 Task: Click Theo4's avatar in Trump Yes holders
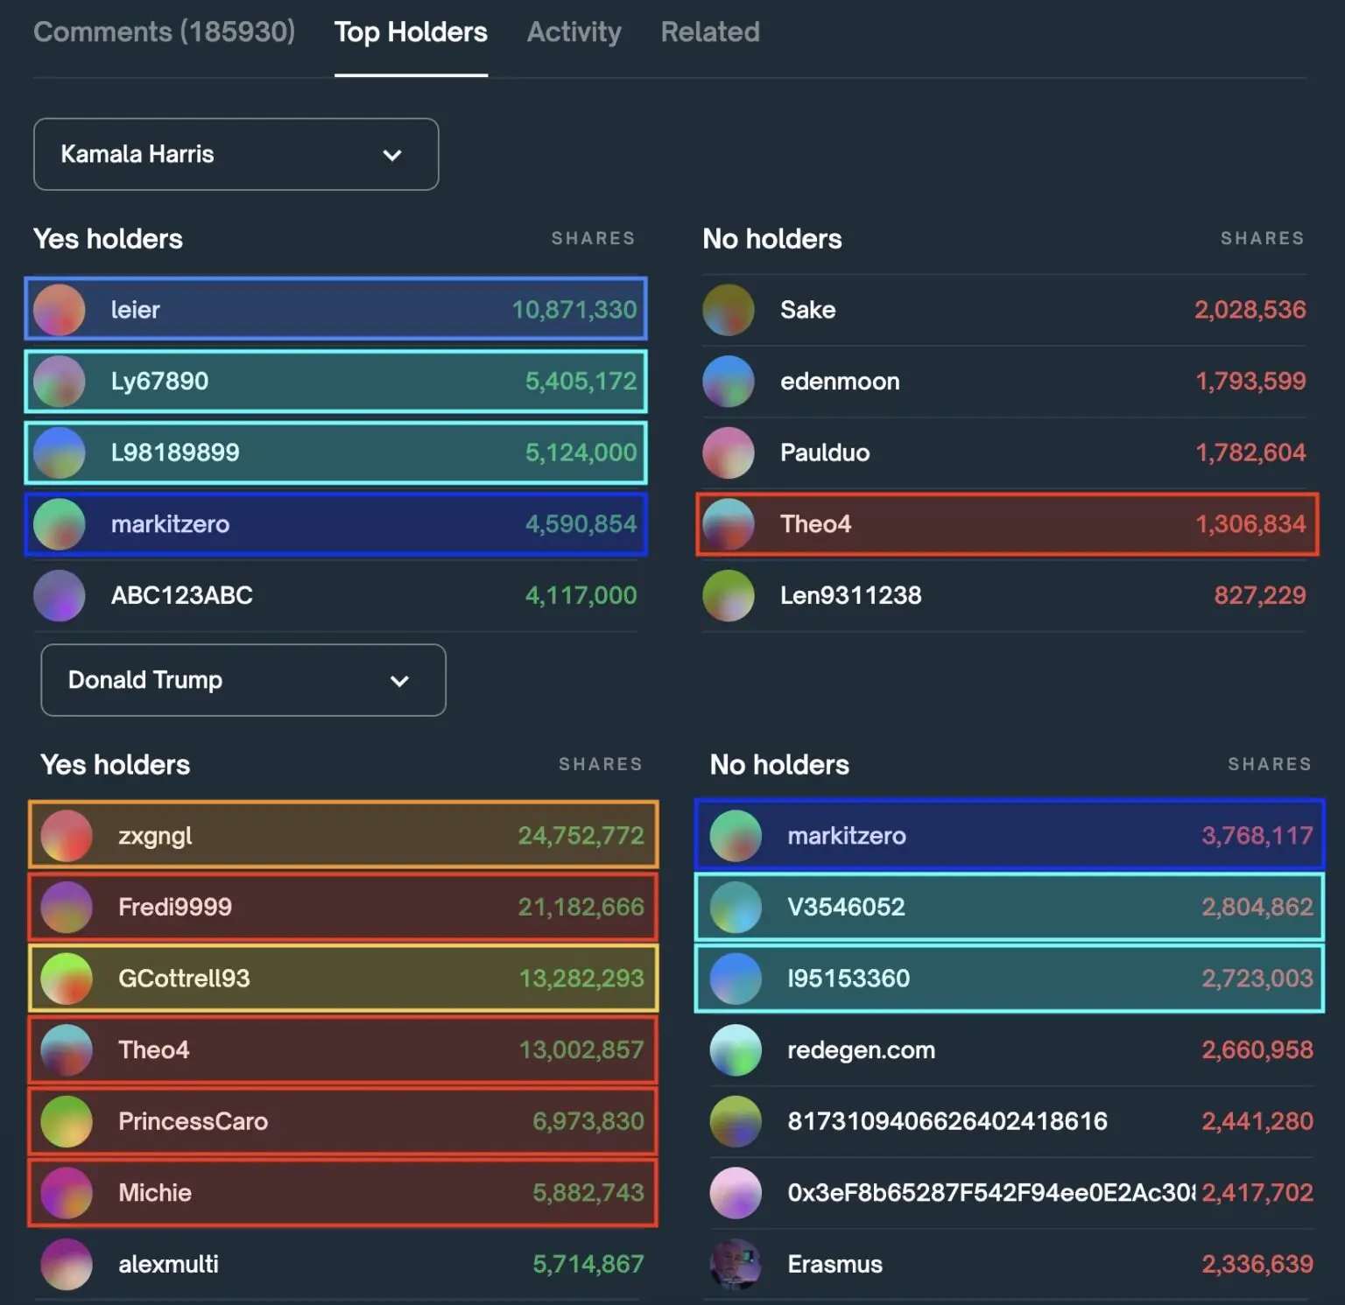pos(67,1050)
